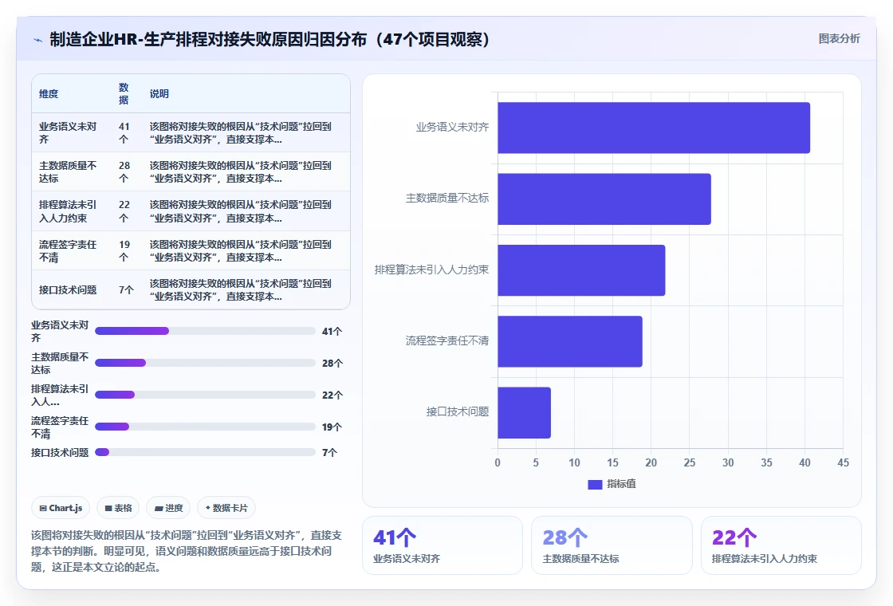Click the 排程算法未引入人力约束 chart axis label

tap(431, 270)
